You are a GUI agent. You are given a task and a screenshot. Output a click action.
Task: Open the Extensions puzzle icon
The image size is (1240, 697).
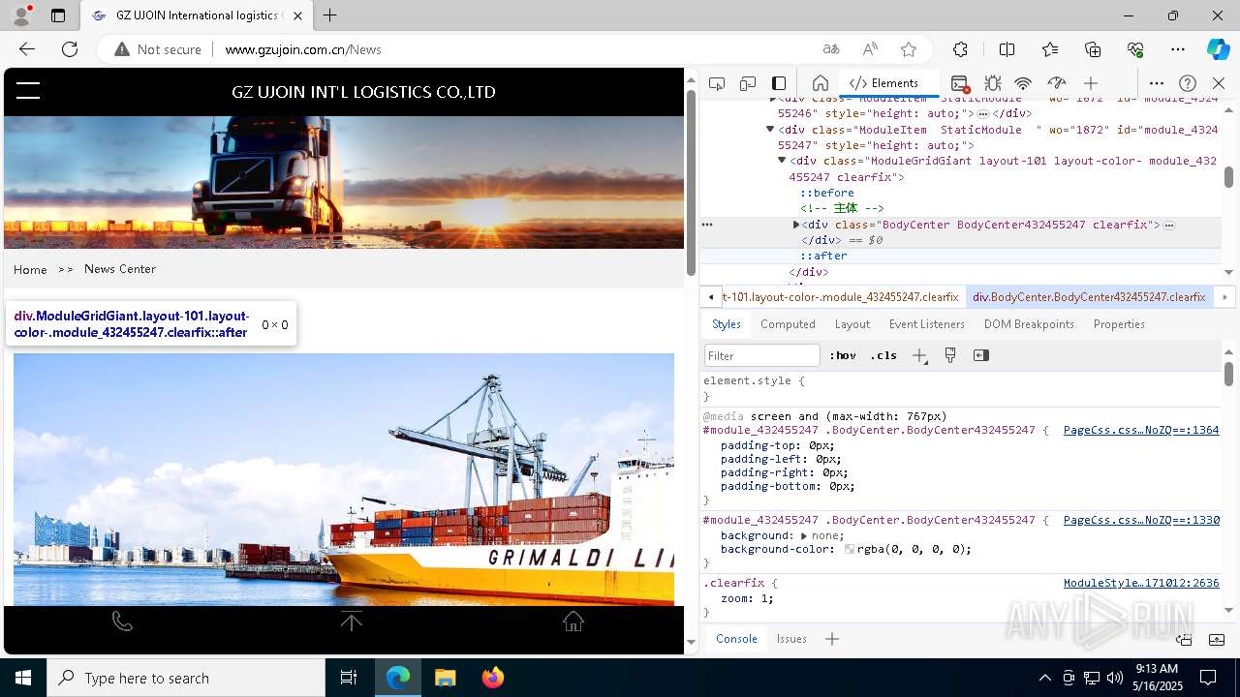click(x=960, y=49)
